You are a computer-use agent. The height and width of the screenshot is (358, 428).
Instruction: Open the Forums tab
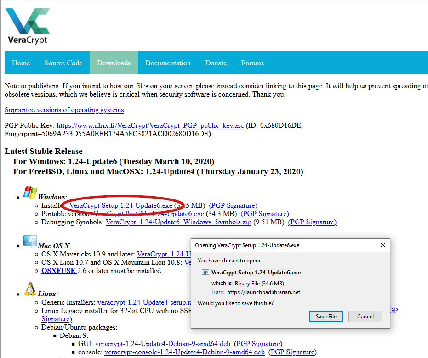tap(252, 63)
